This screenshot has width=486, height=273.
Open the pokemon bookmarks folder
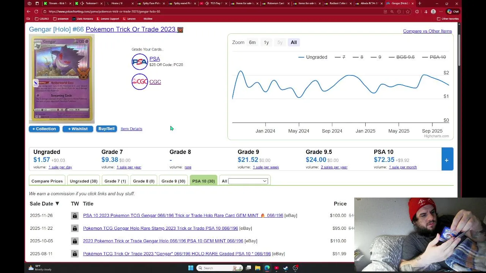pos(61,19)
